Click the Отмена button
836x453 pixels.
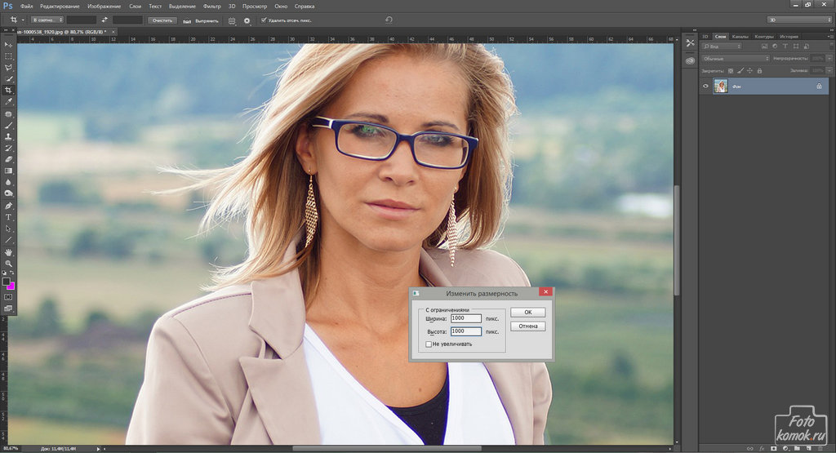pos(527,326)
